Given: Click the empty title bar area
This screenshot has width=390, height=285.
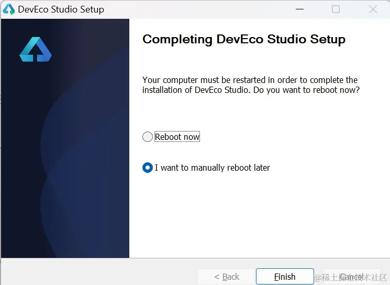Looking at the screenshot, I should click(x=199, y=9).
